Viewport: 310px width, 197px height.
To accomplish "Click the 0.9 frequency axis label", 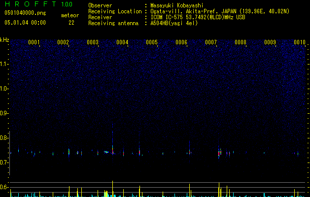I will point(4,113).
